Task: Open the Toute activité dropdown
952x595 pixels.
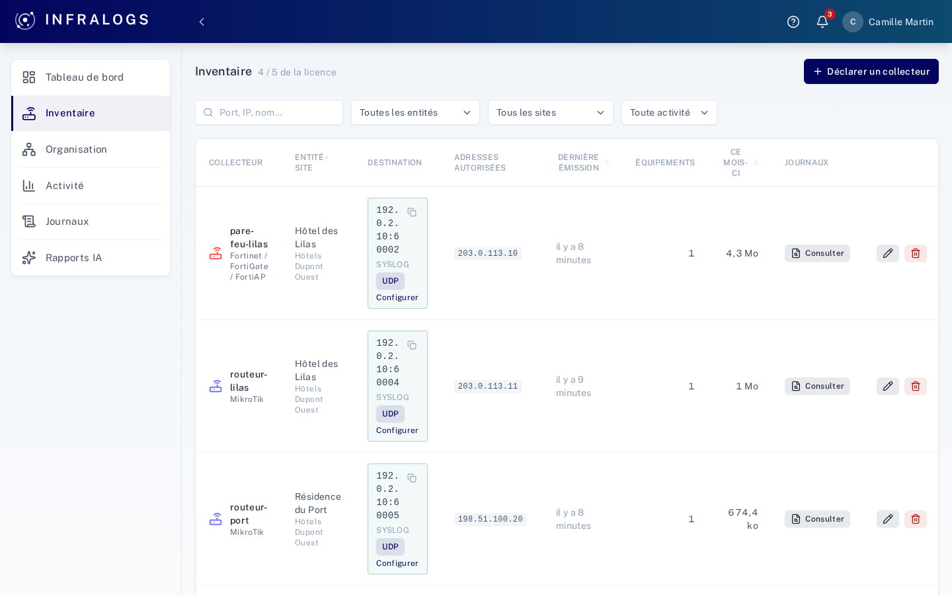Action: 669,112
